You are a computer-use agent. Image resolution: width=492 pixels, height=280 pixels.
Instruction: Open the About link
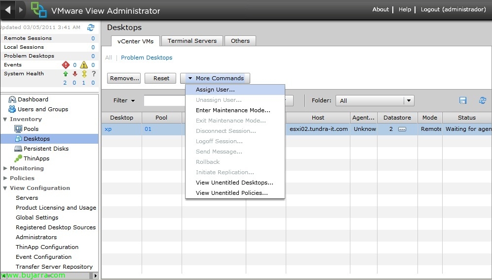pos(380,9)
